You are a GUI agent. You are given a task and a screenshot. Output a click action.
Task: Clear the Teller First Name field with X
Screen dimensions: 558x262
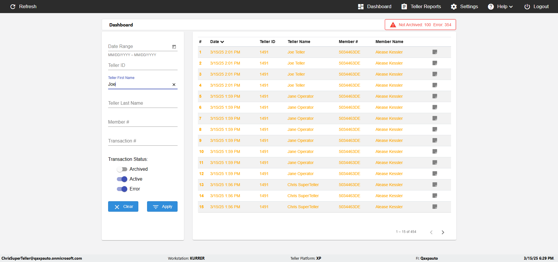174,85
